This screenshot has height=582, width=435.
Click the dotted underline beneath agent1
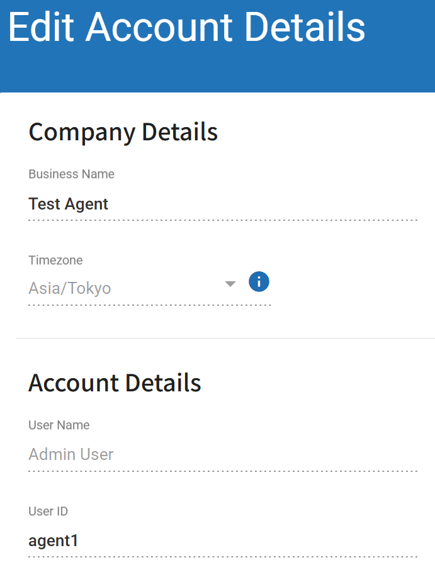[223, 557]
